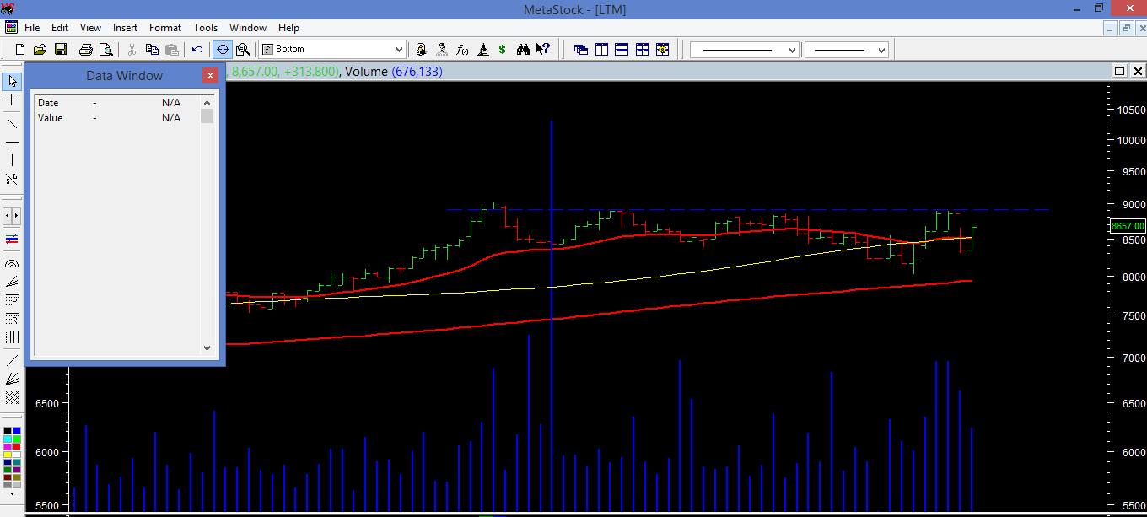Open the File menu
Screen dimensions: 1147x517
[x=32, y=28]
